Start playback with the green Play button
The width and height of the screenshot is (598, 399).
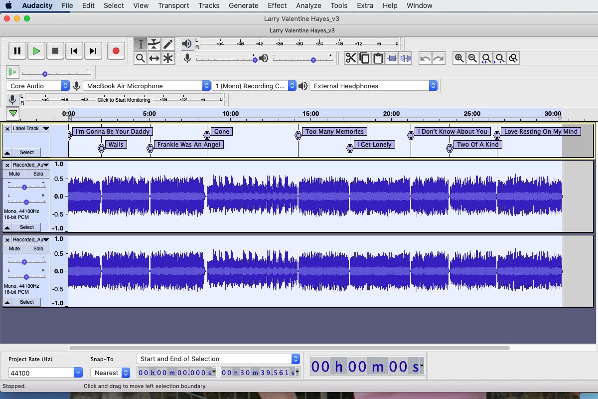tap(36, 51)
